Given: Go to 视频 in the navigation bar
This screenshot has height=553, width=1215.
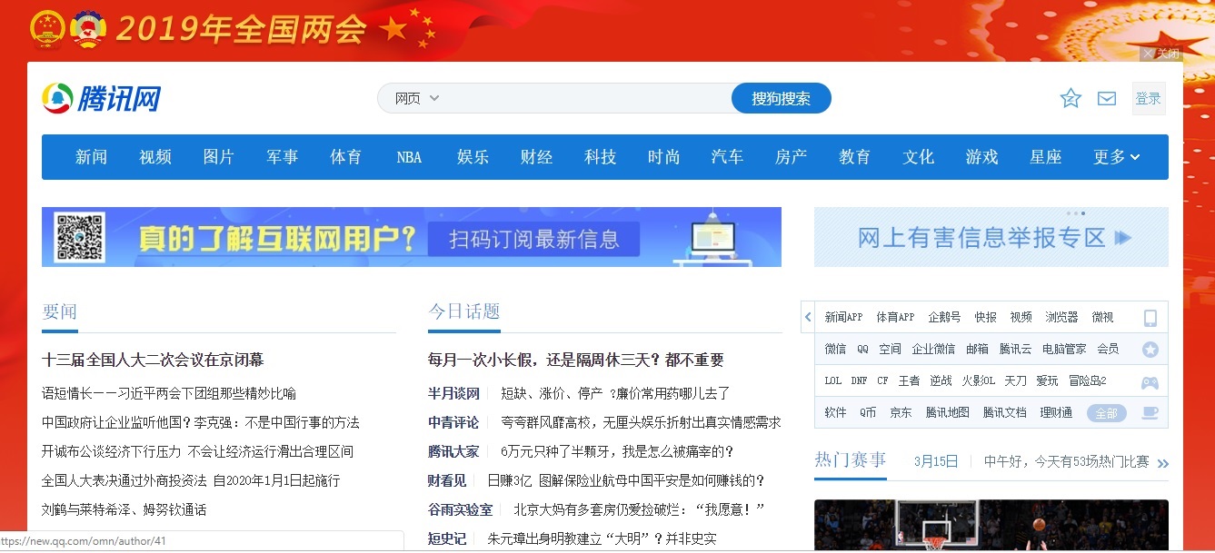Looking at the screenshot, I should (x=155, y=157).
